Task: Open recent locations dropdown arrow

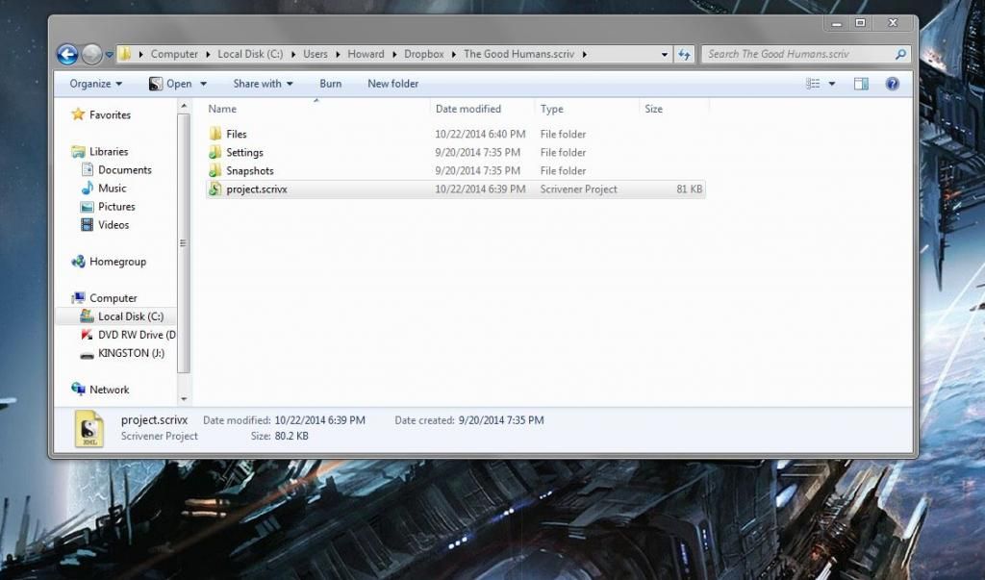Action: [x=110, y=55]
